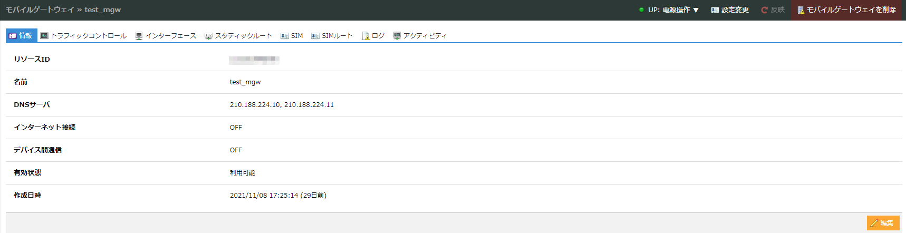Go to モバイルゲートウェイ breadcrumb link
906x233 pixels.
40,10
